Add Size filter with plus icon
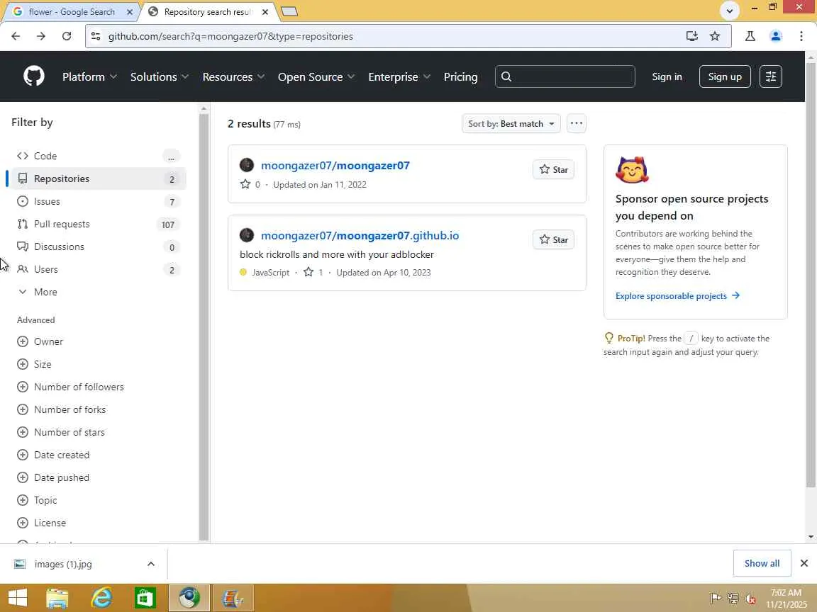This screenshot has height=612, width=817. 23,364
